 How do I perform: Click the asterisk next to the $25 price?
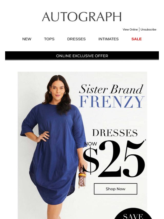pos(146,140)
